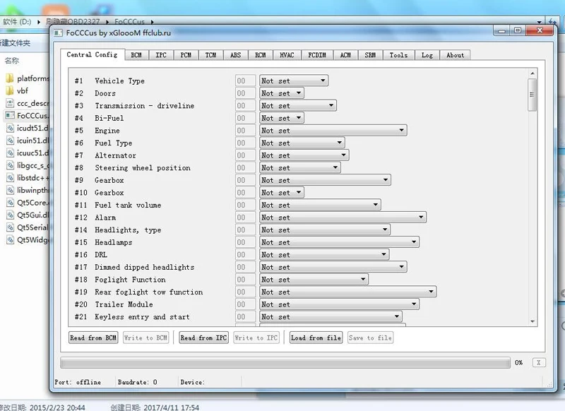Expand the Alternator dropdown
The width and height of the screenshot is (565, 411).
pyautogui.click(x=304, y=155)
